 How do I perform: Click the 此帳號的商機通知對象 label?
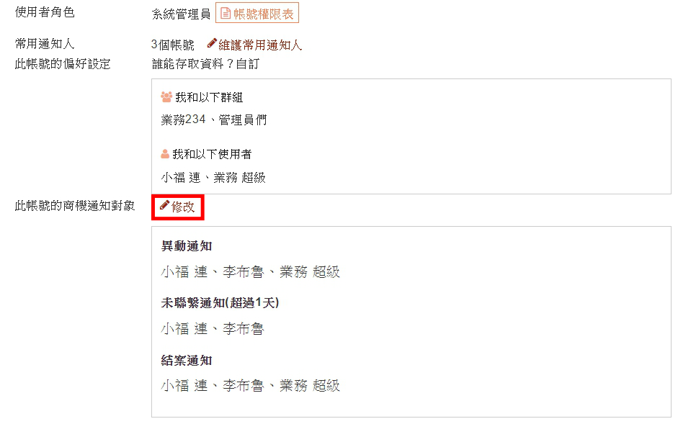[75, 206]
